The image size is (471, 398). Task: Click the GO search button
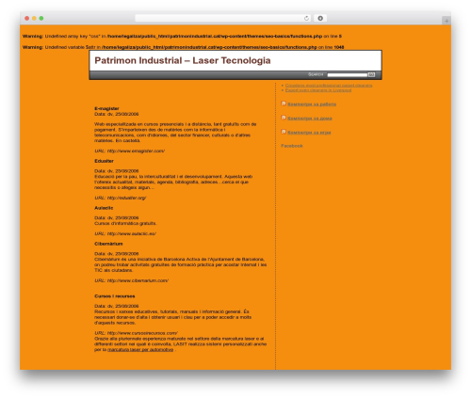pyautogui.click(x=371, y=74)
